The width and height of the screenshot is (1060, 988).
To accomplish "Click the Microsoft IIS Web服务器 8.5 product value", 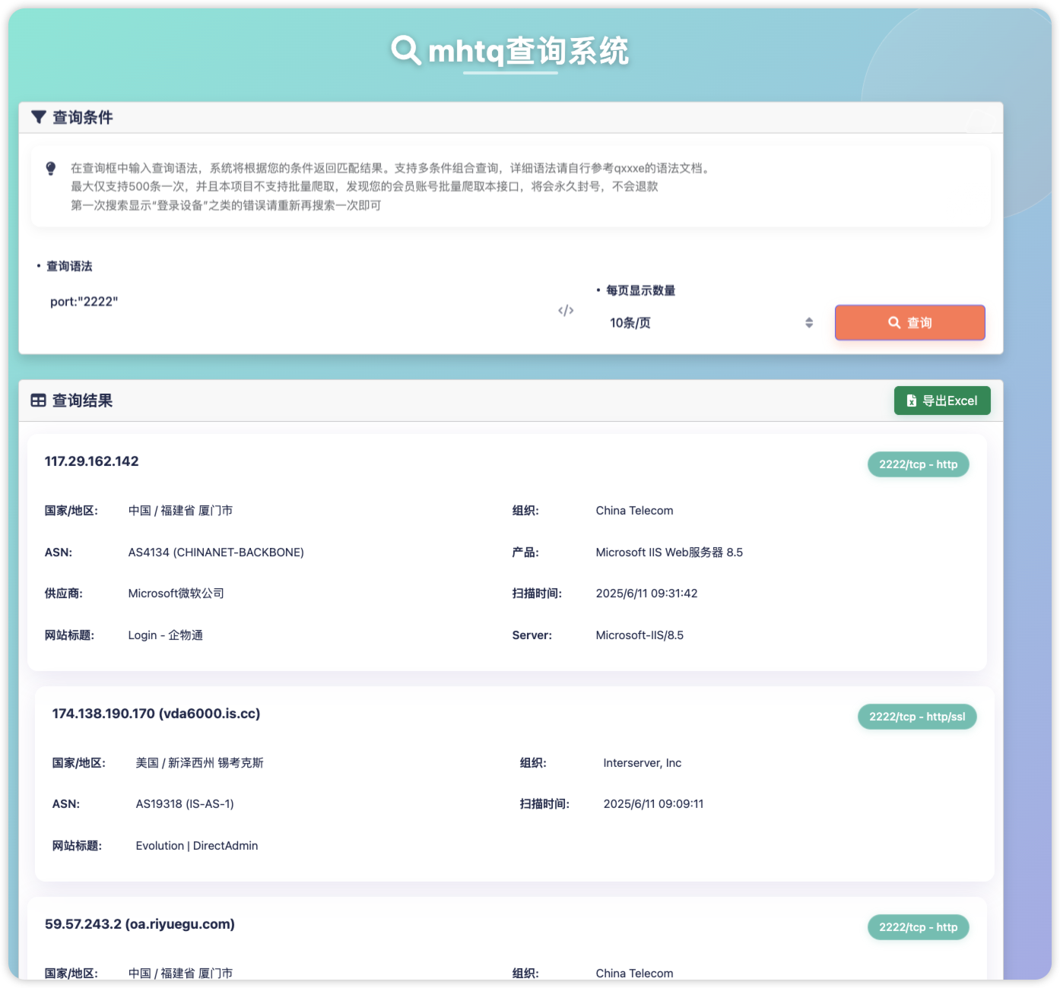I will point(669,553).
